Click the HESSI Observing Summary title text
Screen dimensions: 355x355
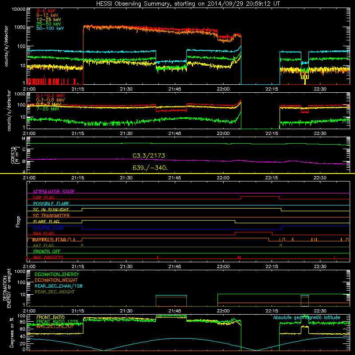(188, 4)
